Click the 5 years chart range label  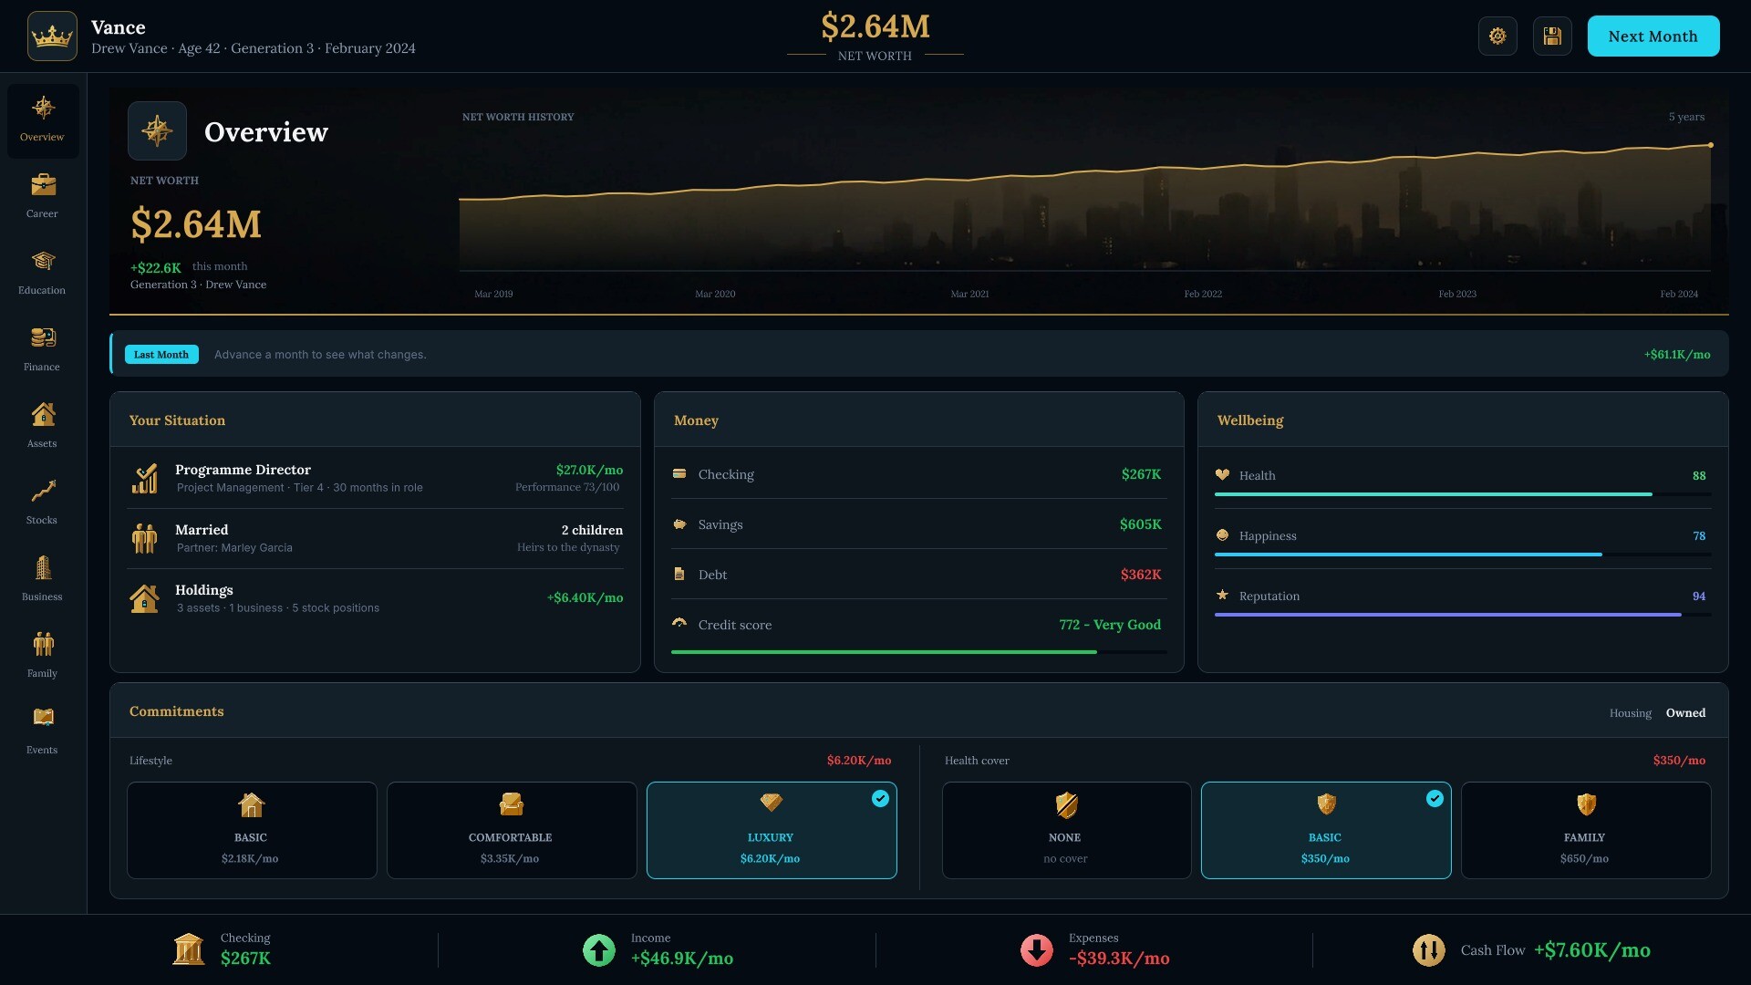[1686, 117]
